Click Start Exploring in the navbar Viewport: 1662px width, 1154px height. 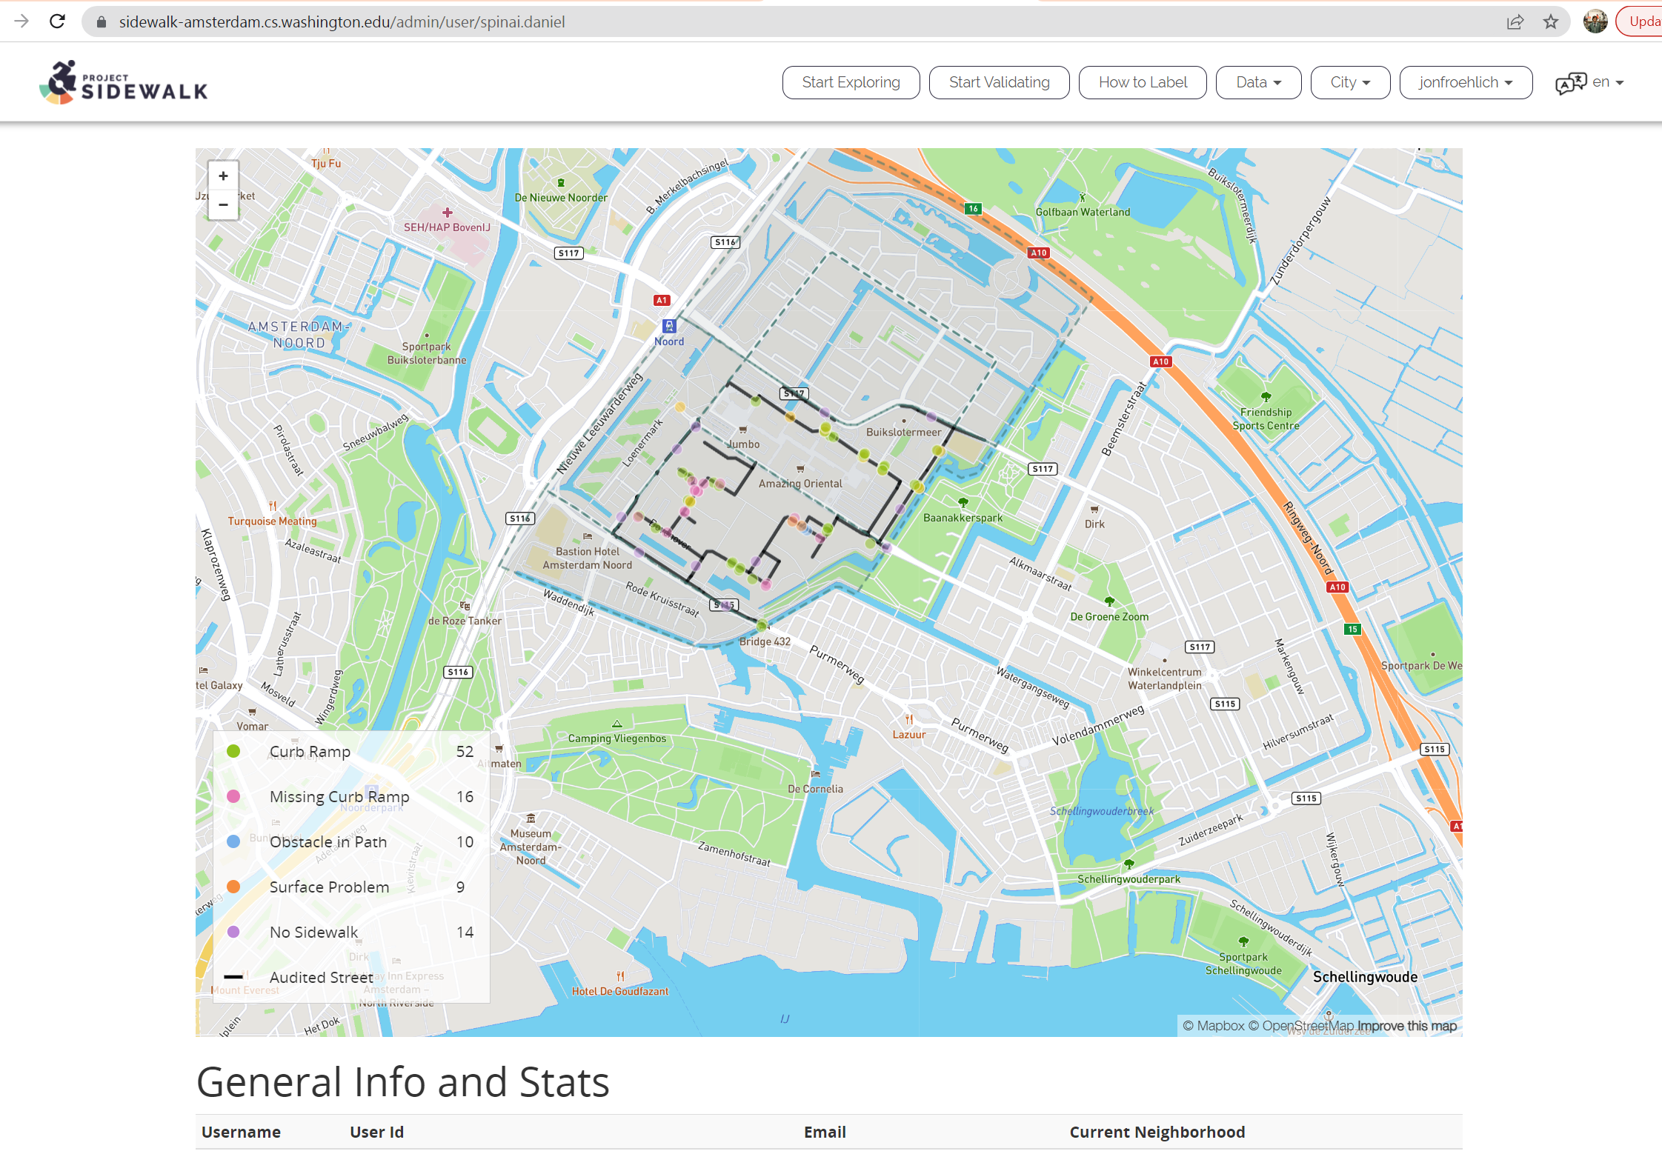pos(851,82)
